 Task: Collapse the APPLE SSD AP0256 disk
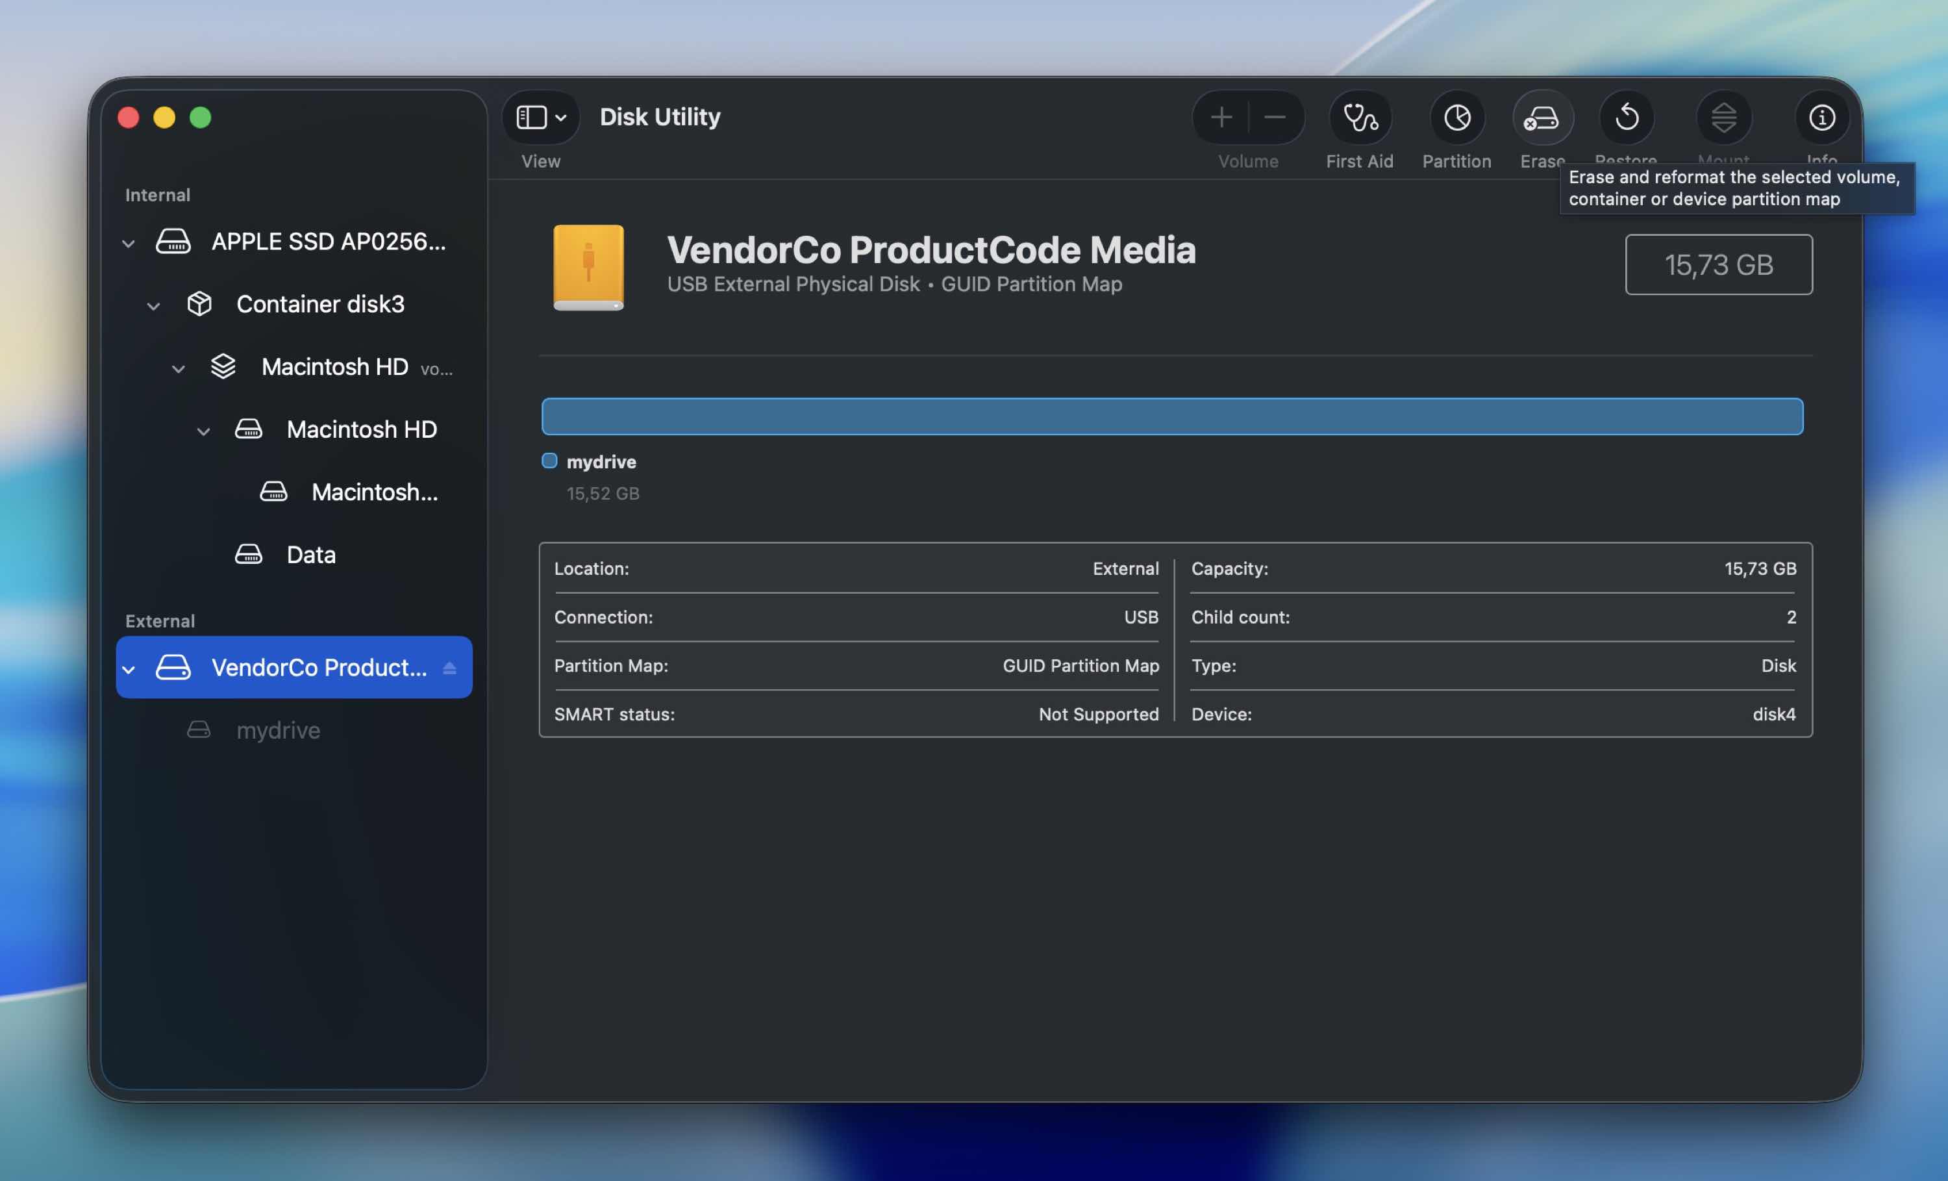(128, 243)
